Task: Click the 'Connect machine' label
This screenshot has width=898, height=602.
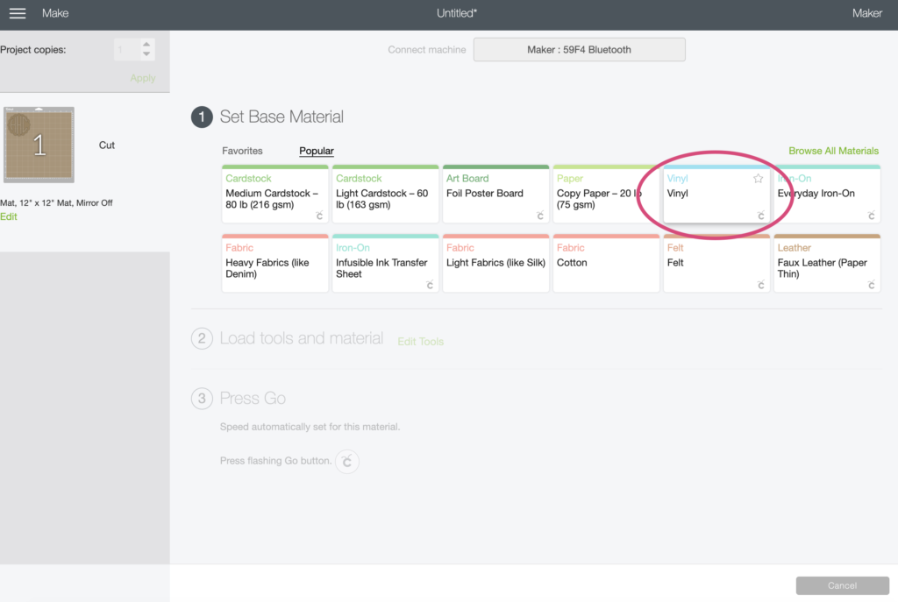Action: coord(427,50)
